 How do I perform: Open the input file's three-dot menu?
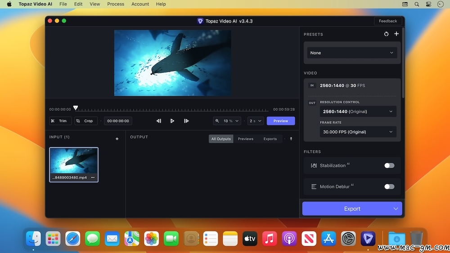click(x=93, y=178)
